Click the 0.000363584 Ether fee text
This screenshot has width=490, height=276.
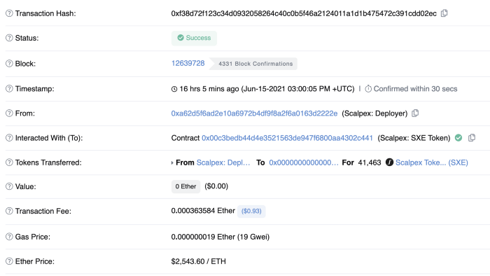tap(203, 211)
